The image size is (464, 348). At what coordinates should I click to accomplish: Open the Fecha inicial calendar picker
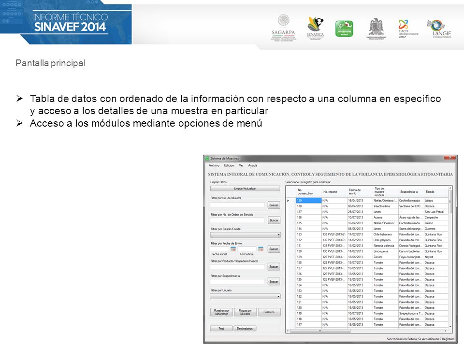click(x=233, y=249)
